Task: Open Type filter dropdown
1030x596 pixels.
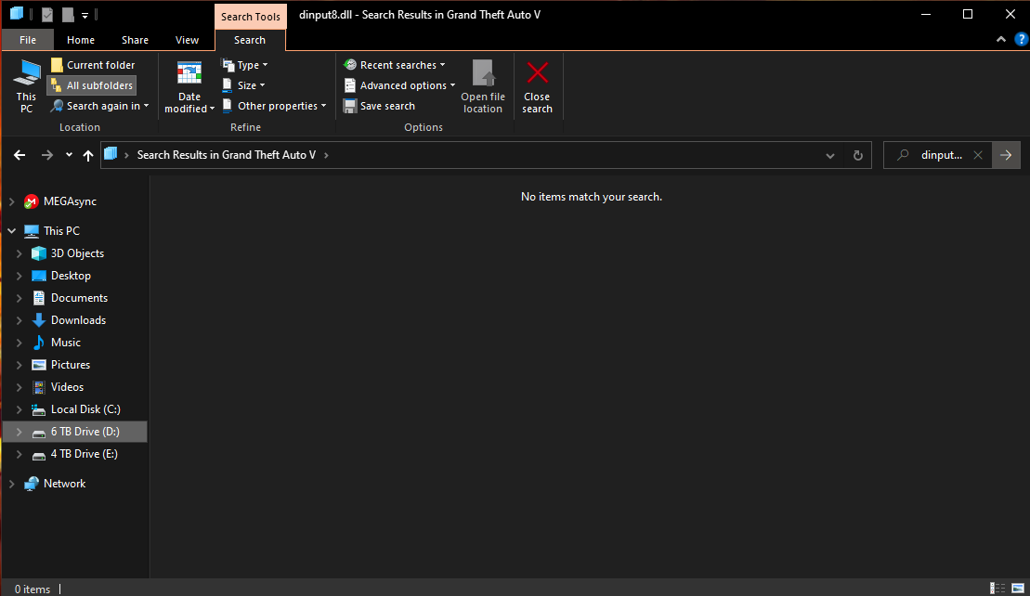Action: [x=245, y=65]
